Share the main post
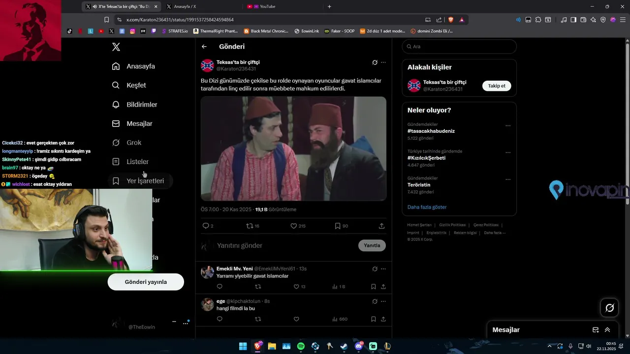Screen dimensions: 630x354 click(x=381, y=226)
